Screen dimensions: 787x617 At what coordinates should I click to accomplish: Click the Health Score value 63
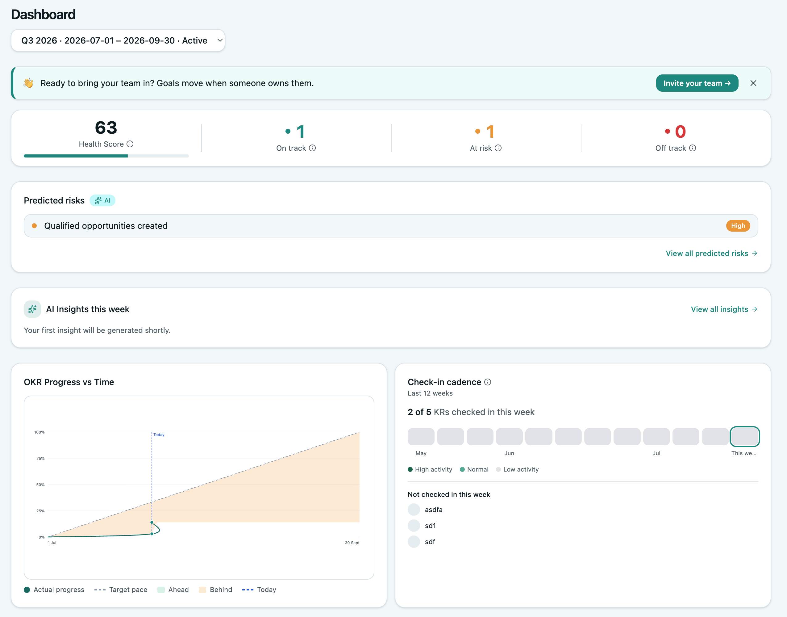[x=106, y=128]
